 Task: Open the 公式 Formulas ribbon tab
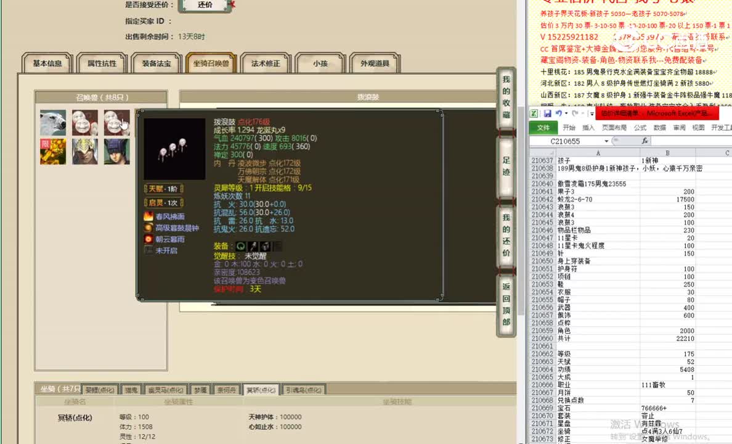(x=640, y=128)
